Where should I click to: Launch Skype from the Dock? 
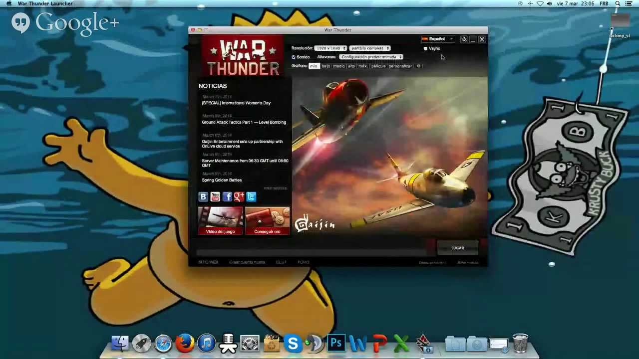click(x=293, y=343)
